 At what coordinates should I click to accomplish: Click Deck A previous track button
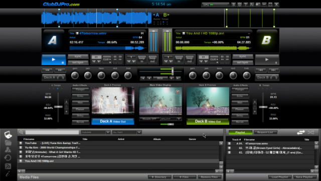point(47,70)
